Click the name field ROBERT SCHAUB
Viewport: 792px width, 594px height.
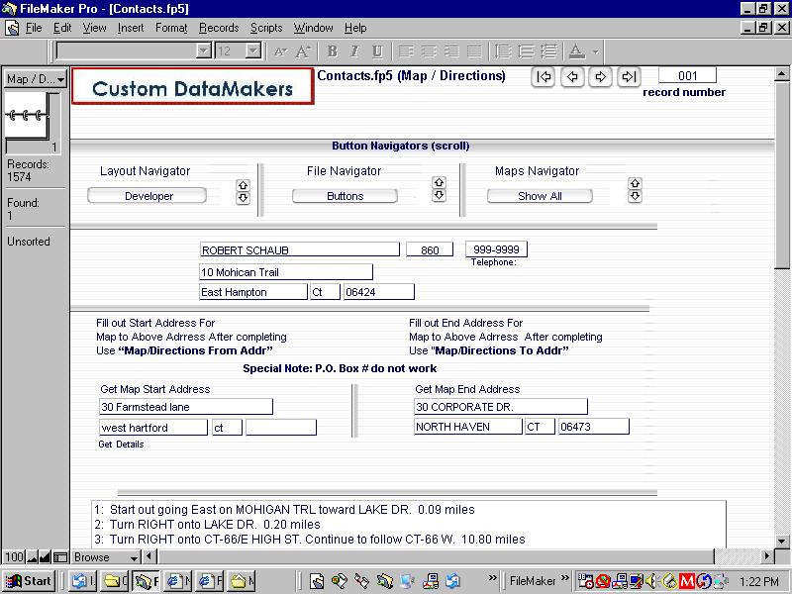click(x=300, y=250)
